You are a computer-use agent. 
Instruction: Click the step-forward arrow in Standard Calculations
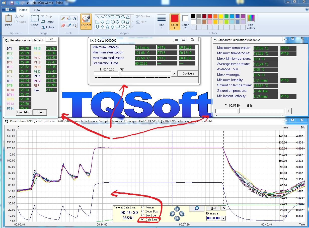pyautogui.click(x=289, y=111)
